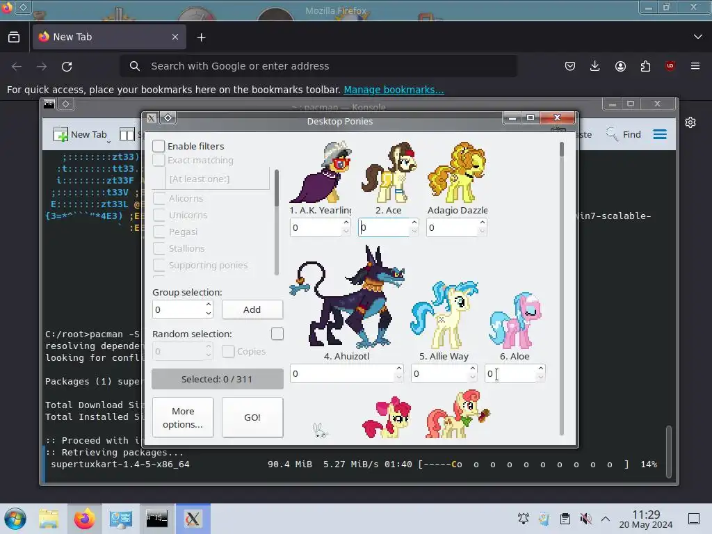Click the pony list vertical scrollbar
The image size is (712, 534).
[562, 288]
